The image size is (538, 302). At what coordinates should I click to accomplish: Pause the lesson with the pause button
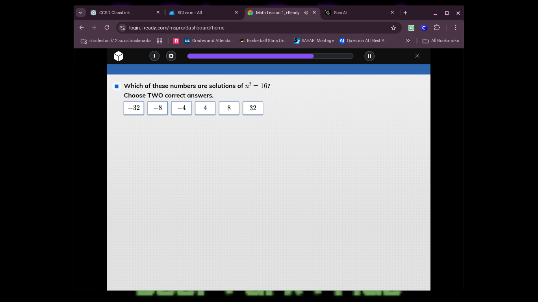(369, 56)
